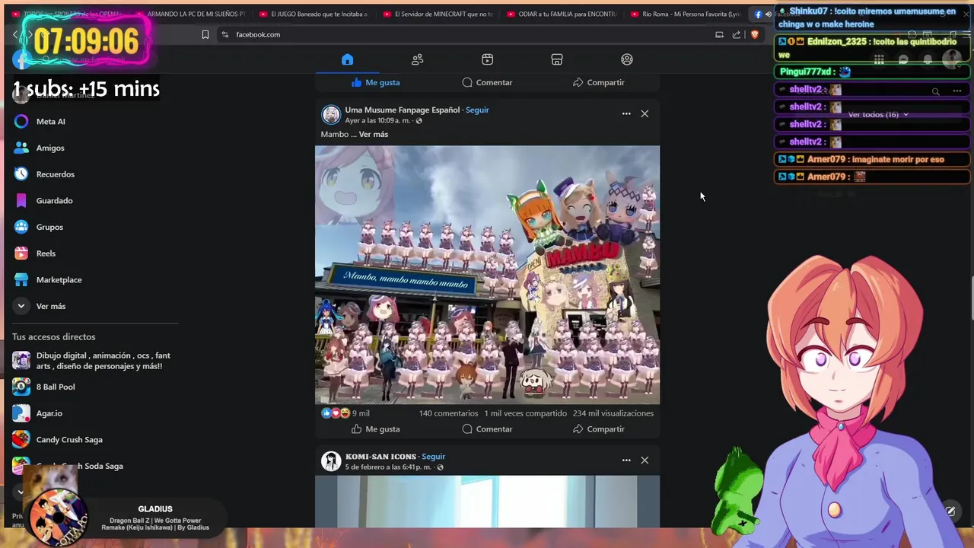Open the Video icon in top navigation
Screen dimensions: 974x548
coord(487,59)
